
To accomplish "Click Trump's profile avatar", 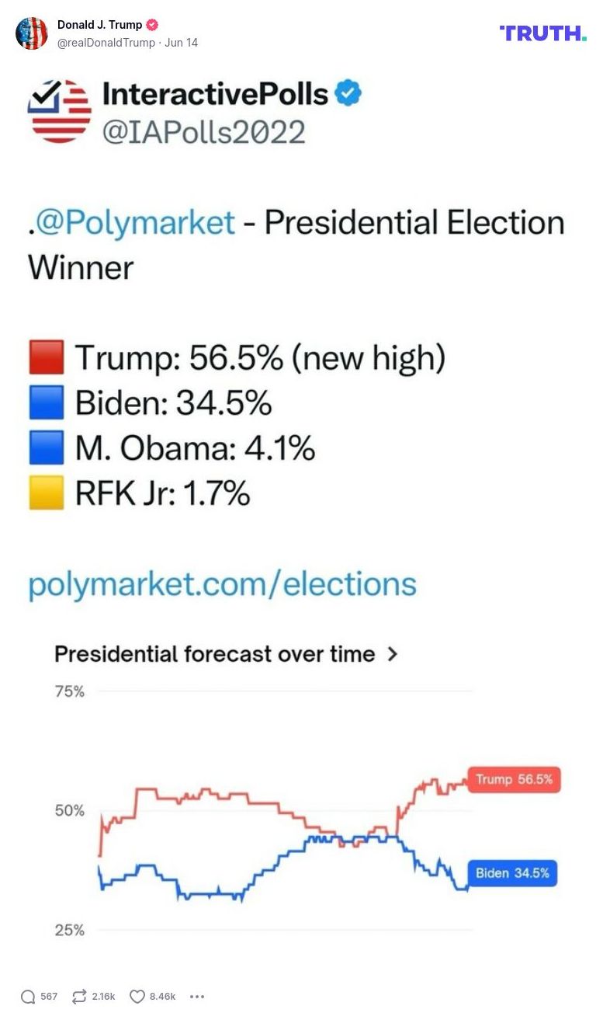I will 33,33.
